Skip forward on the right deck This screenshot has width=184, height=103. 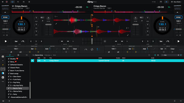point(122,41)
